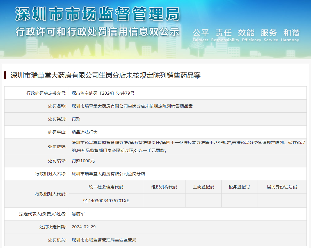Click the 行政相对人名称 value cell
The width and height of the screenshot is (311, 248).
108,174
